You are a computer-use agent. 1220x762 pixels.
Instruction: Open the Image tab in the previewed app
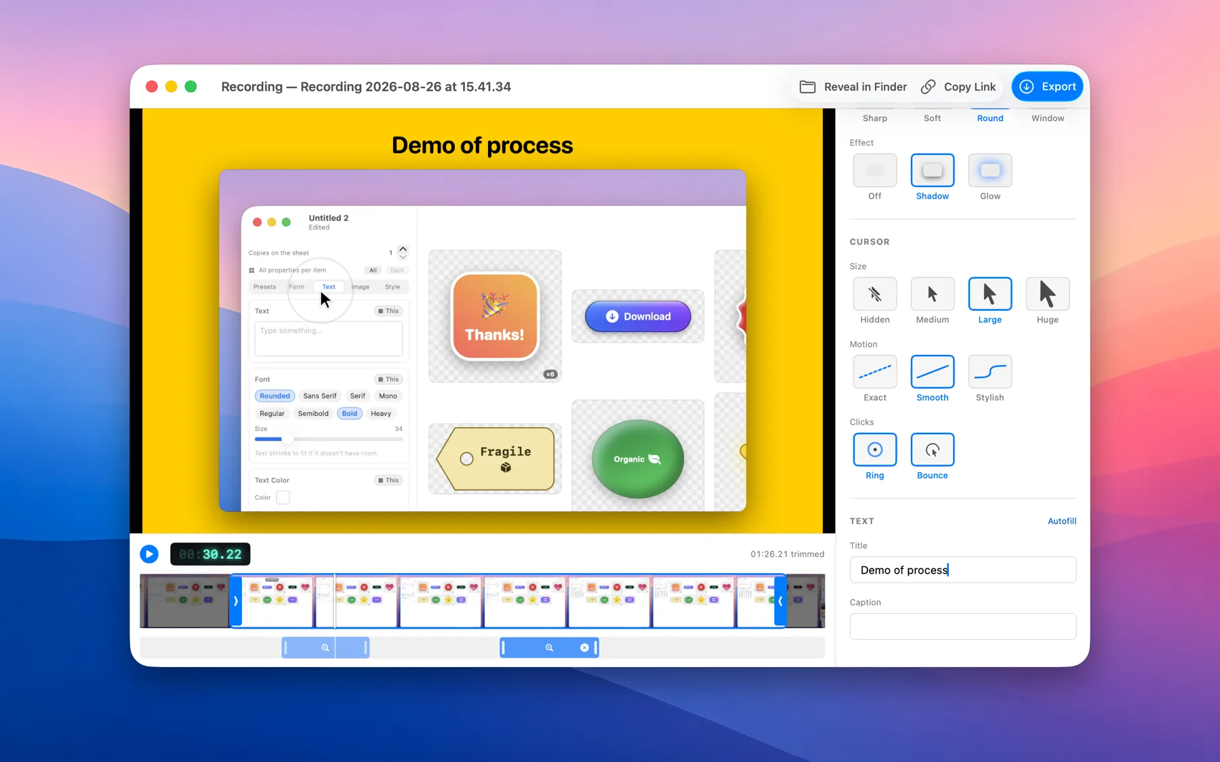(361, 287)
